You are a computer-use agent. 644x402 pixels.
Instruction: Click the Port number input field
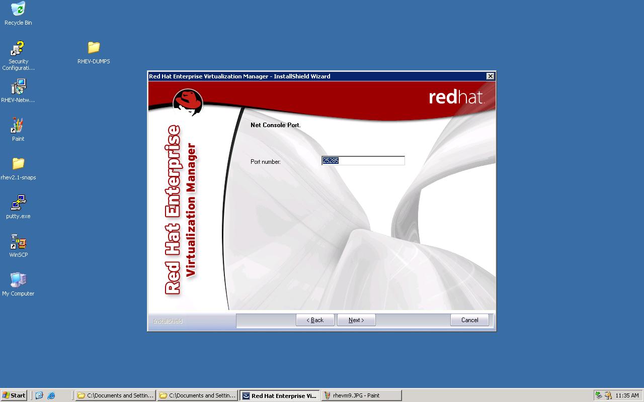[363, 161]
